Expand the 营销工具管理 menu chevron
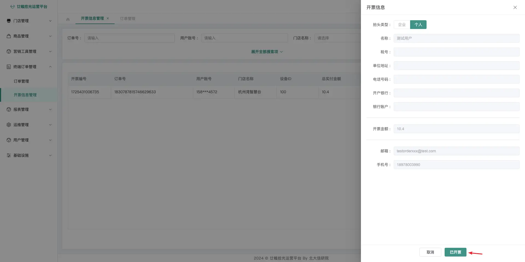Viewport: 525px width, 262px height. click(x=50, y=51)
